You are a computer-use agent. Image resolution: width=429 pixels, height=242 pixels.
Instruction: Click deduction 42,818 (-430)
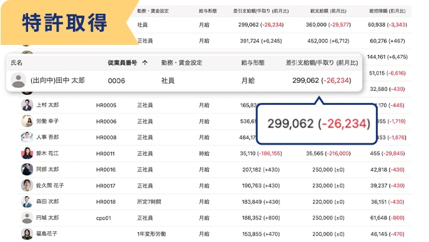tap(387, 170)
